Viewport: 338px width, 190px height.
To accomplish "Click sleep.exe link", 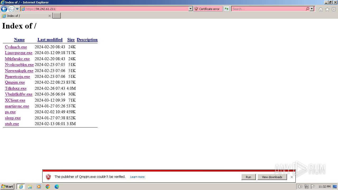I will click(x=13, y=118).
